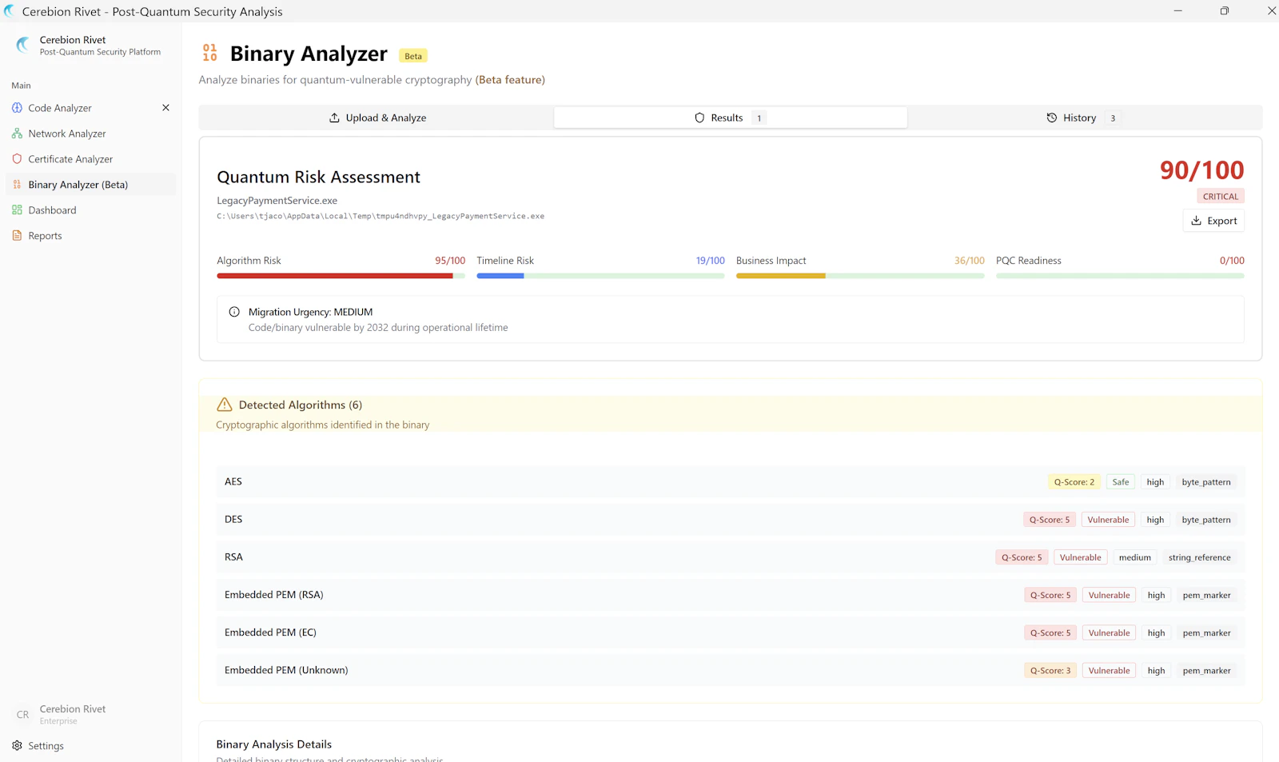The width and height of the screenshot is (1279, 762).
Task: Click the 90/100 overall risk score
Action: (x=1201, y=170)
